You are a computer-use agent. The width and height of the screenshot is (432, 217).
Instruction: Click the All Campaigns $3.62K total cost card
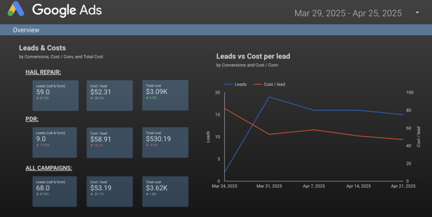coord(165,191)
